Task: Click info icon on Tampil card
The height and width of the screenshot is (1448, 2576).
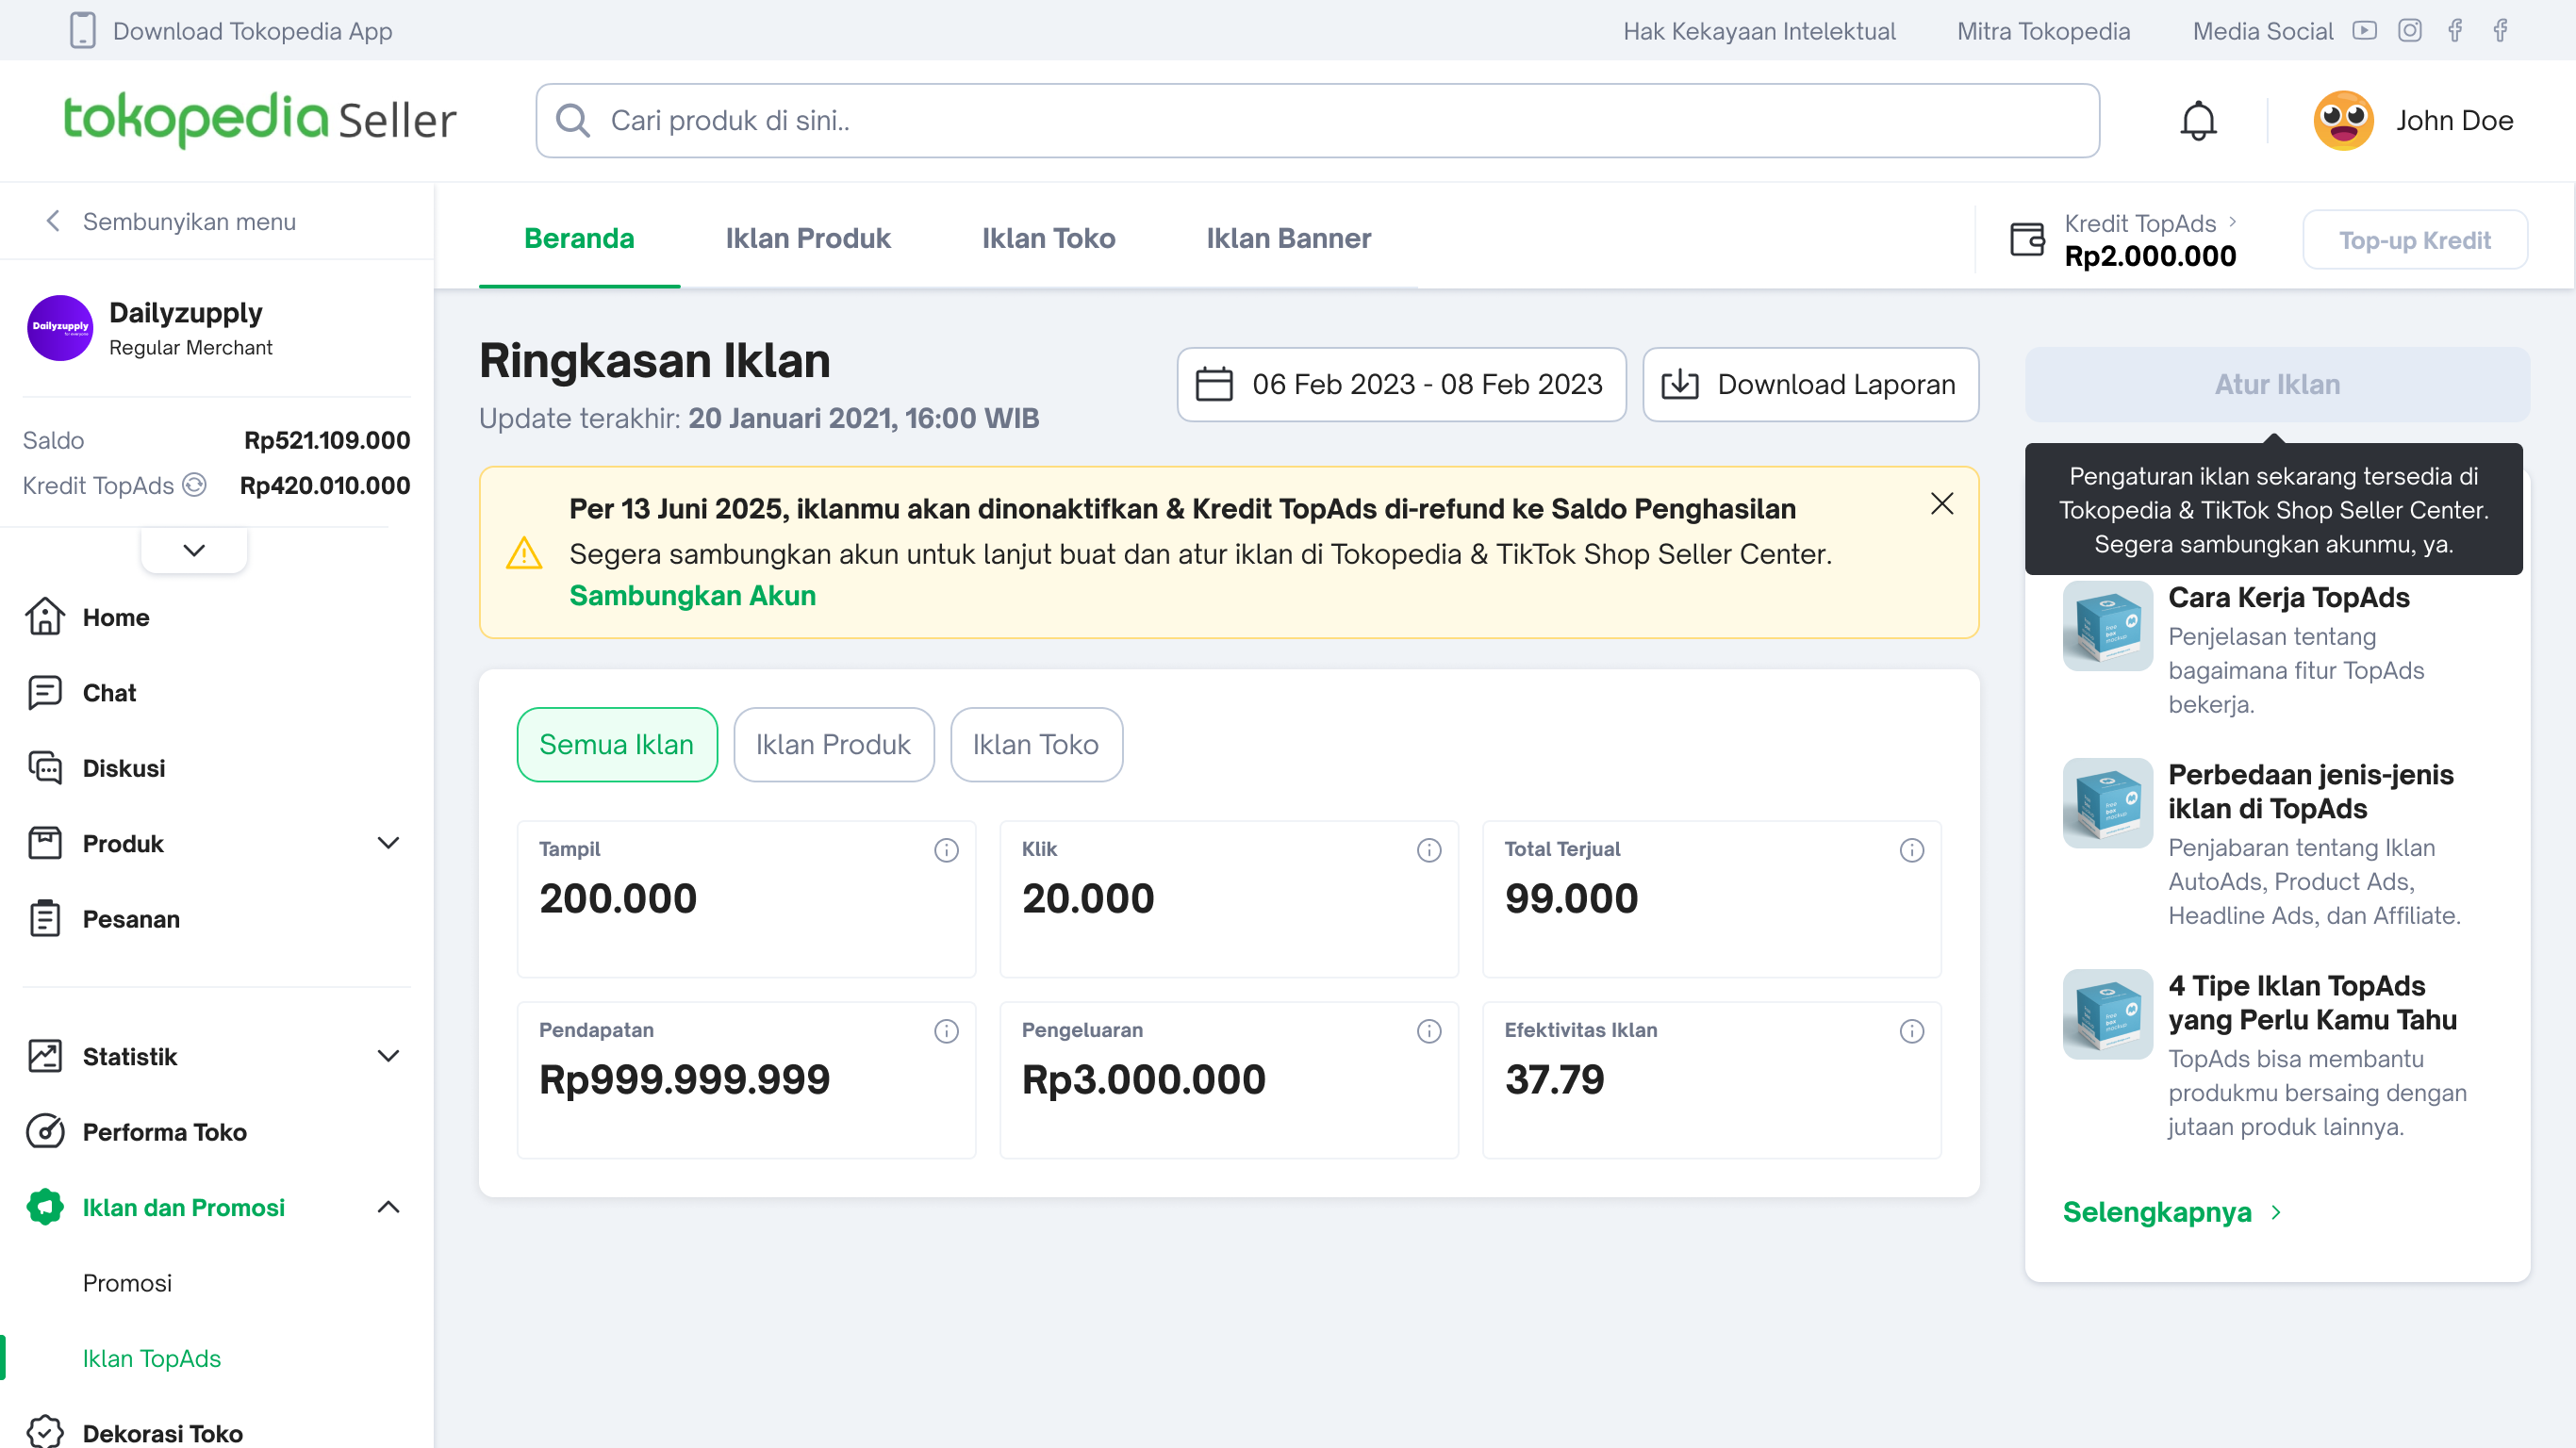Action: tap(945, 850)
